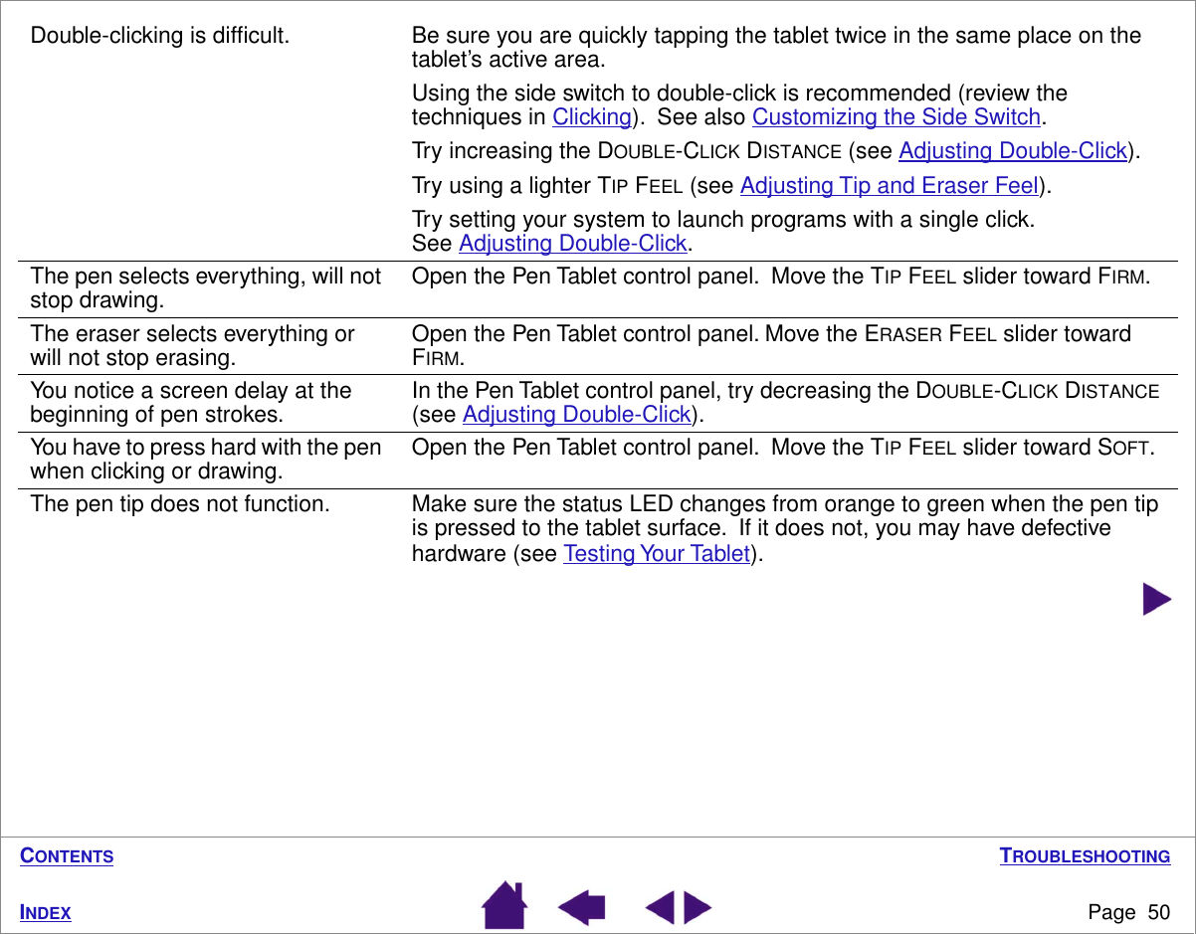Open Adjusting Double-Click link in screen delay row

point(577,415)
